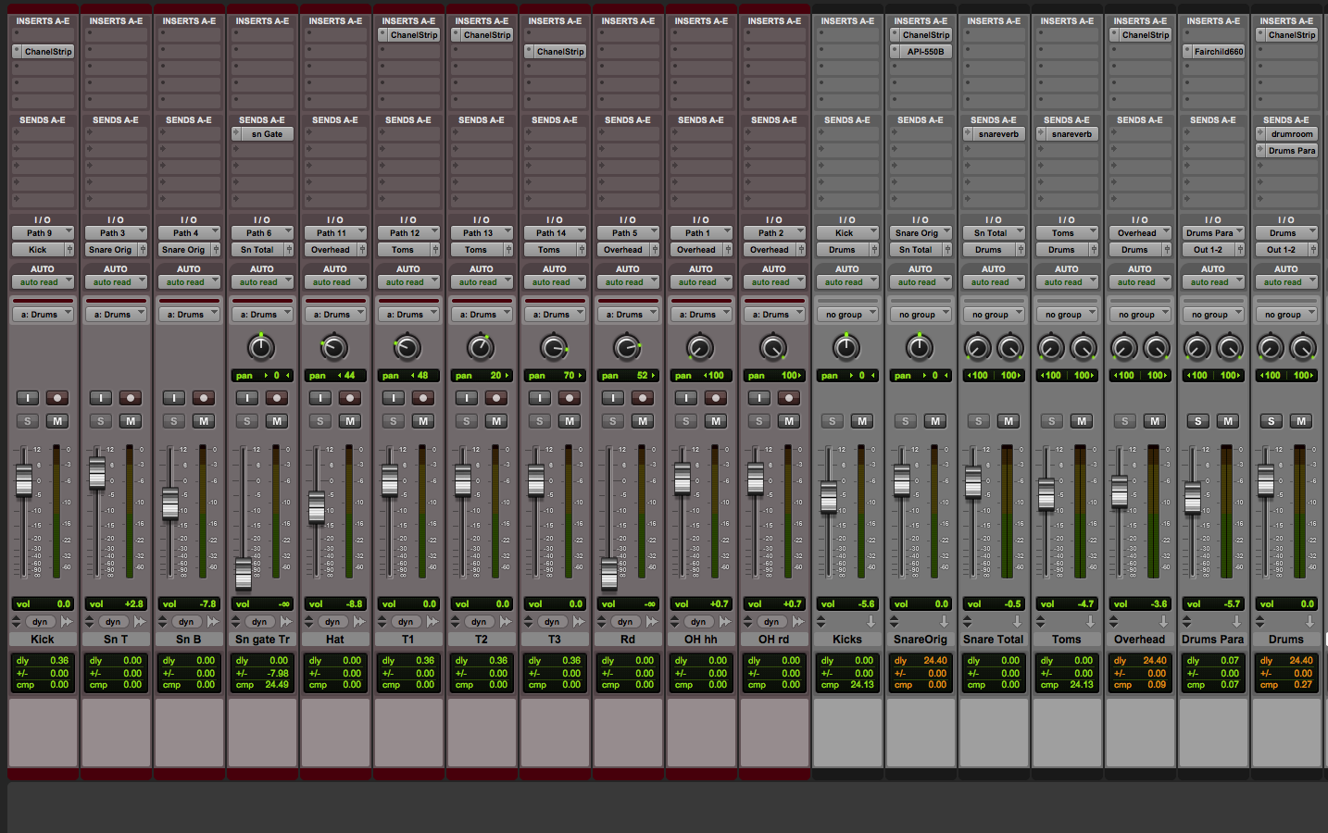
Task: Click Inserts A-E header on Drums track
Action: click(1286, 20)
